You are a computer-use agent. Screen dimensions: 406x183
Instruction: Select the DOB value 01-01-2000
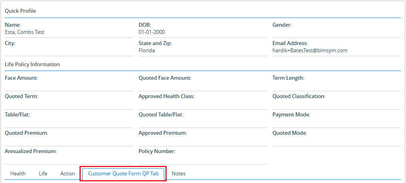tap(152, 32)
